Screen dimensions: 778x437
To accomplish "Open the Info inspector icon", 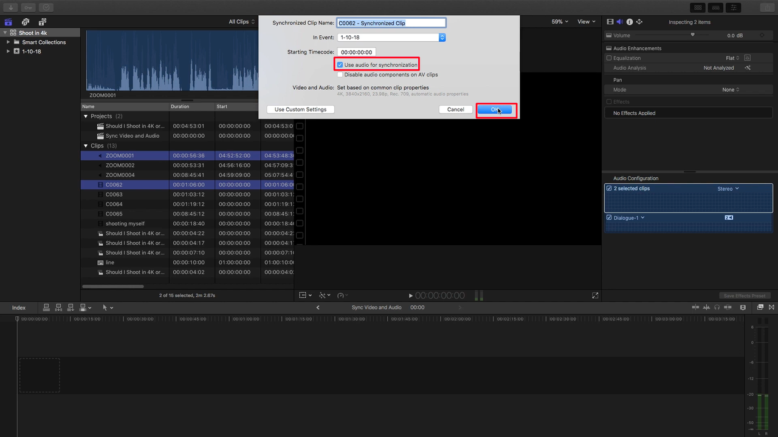I will point(630,22).
